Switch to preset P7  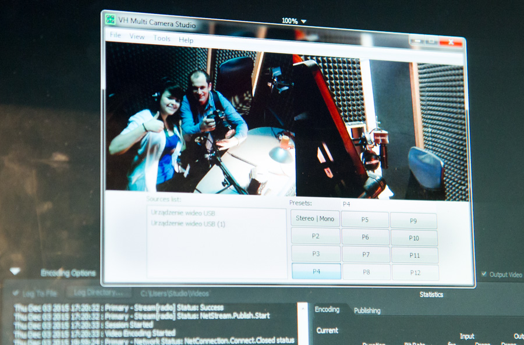[x=366, y=254]
